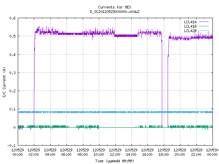219x164 pixels.
Task: Click the LCL41B legend label
Action: [190, 26]
